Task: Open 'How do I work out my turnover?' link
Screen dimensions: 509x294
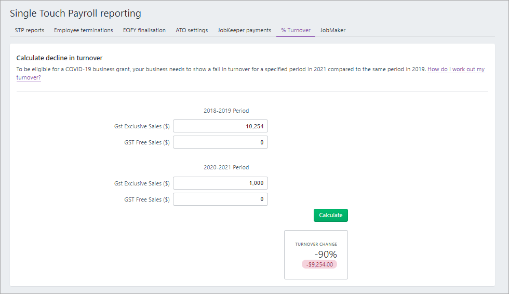Action: click(x=456, y=69)
